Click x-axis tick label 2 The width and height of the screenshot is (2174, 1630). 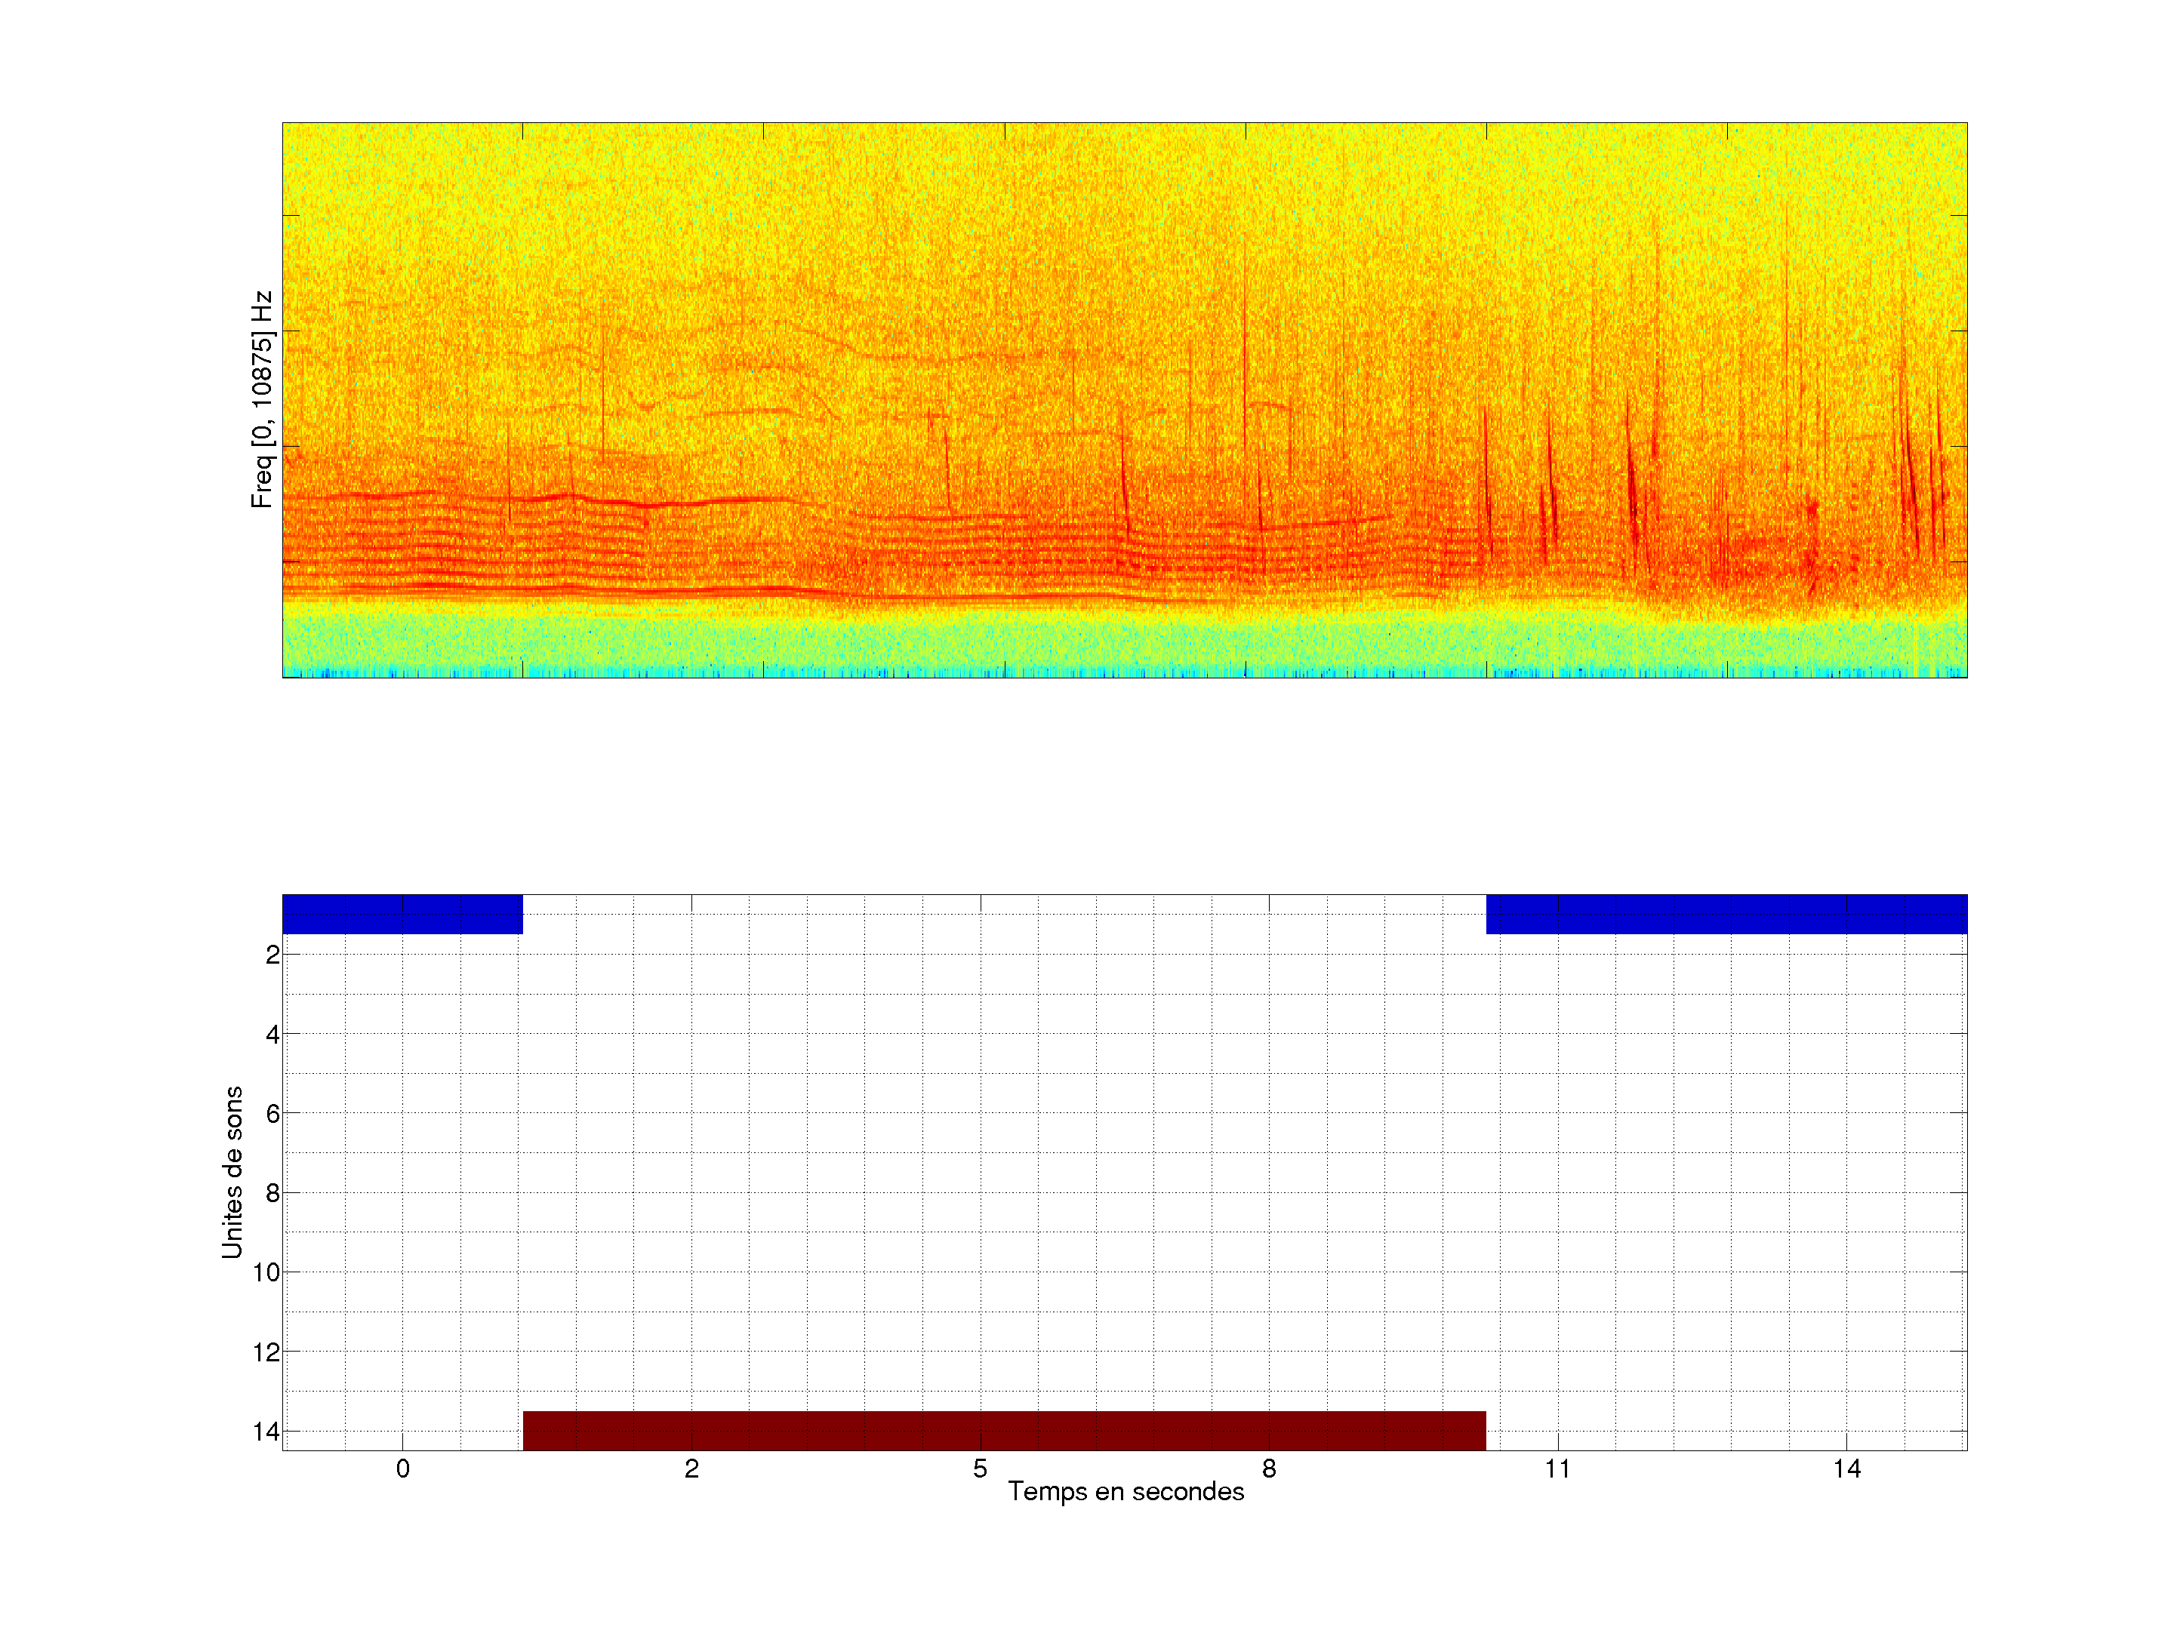coord(692,1469)
